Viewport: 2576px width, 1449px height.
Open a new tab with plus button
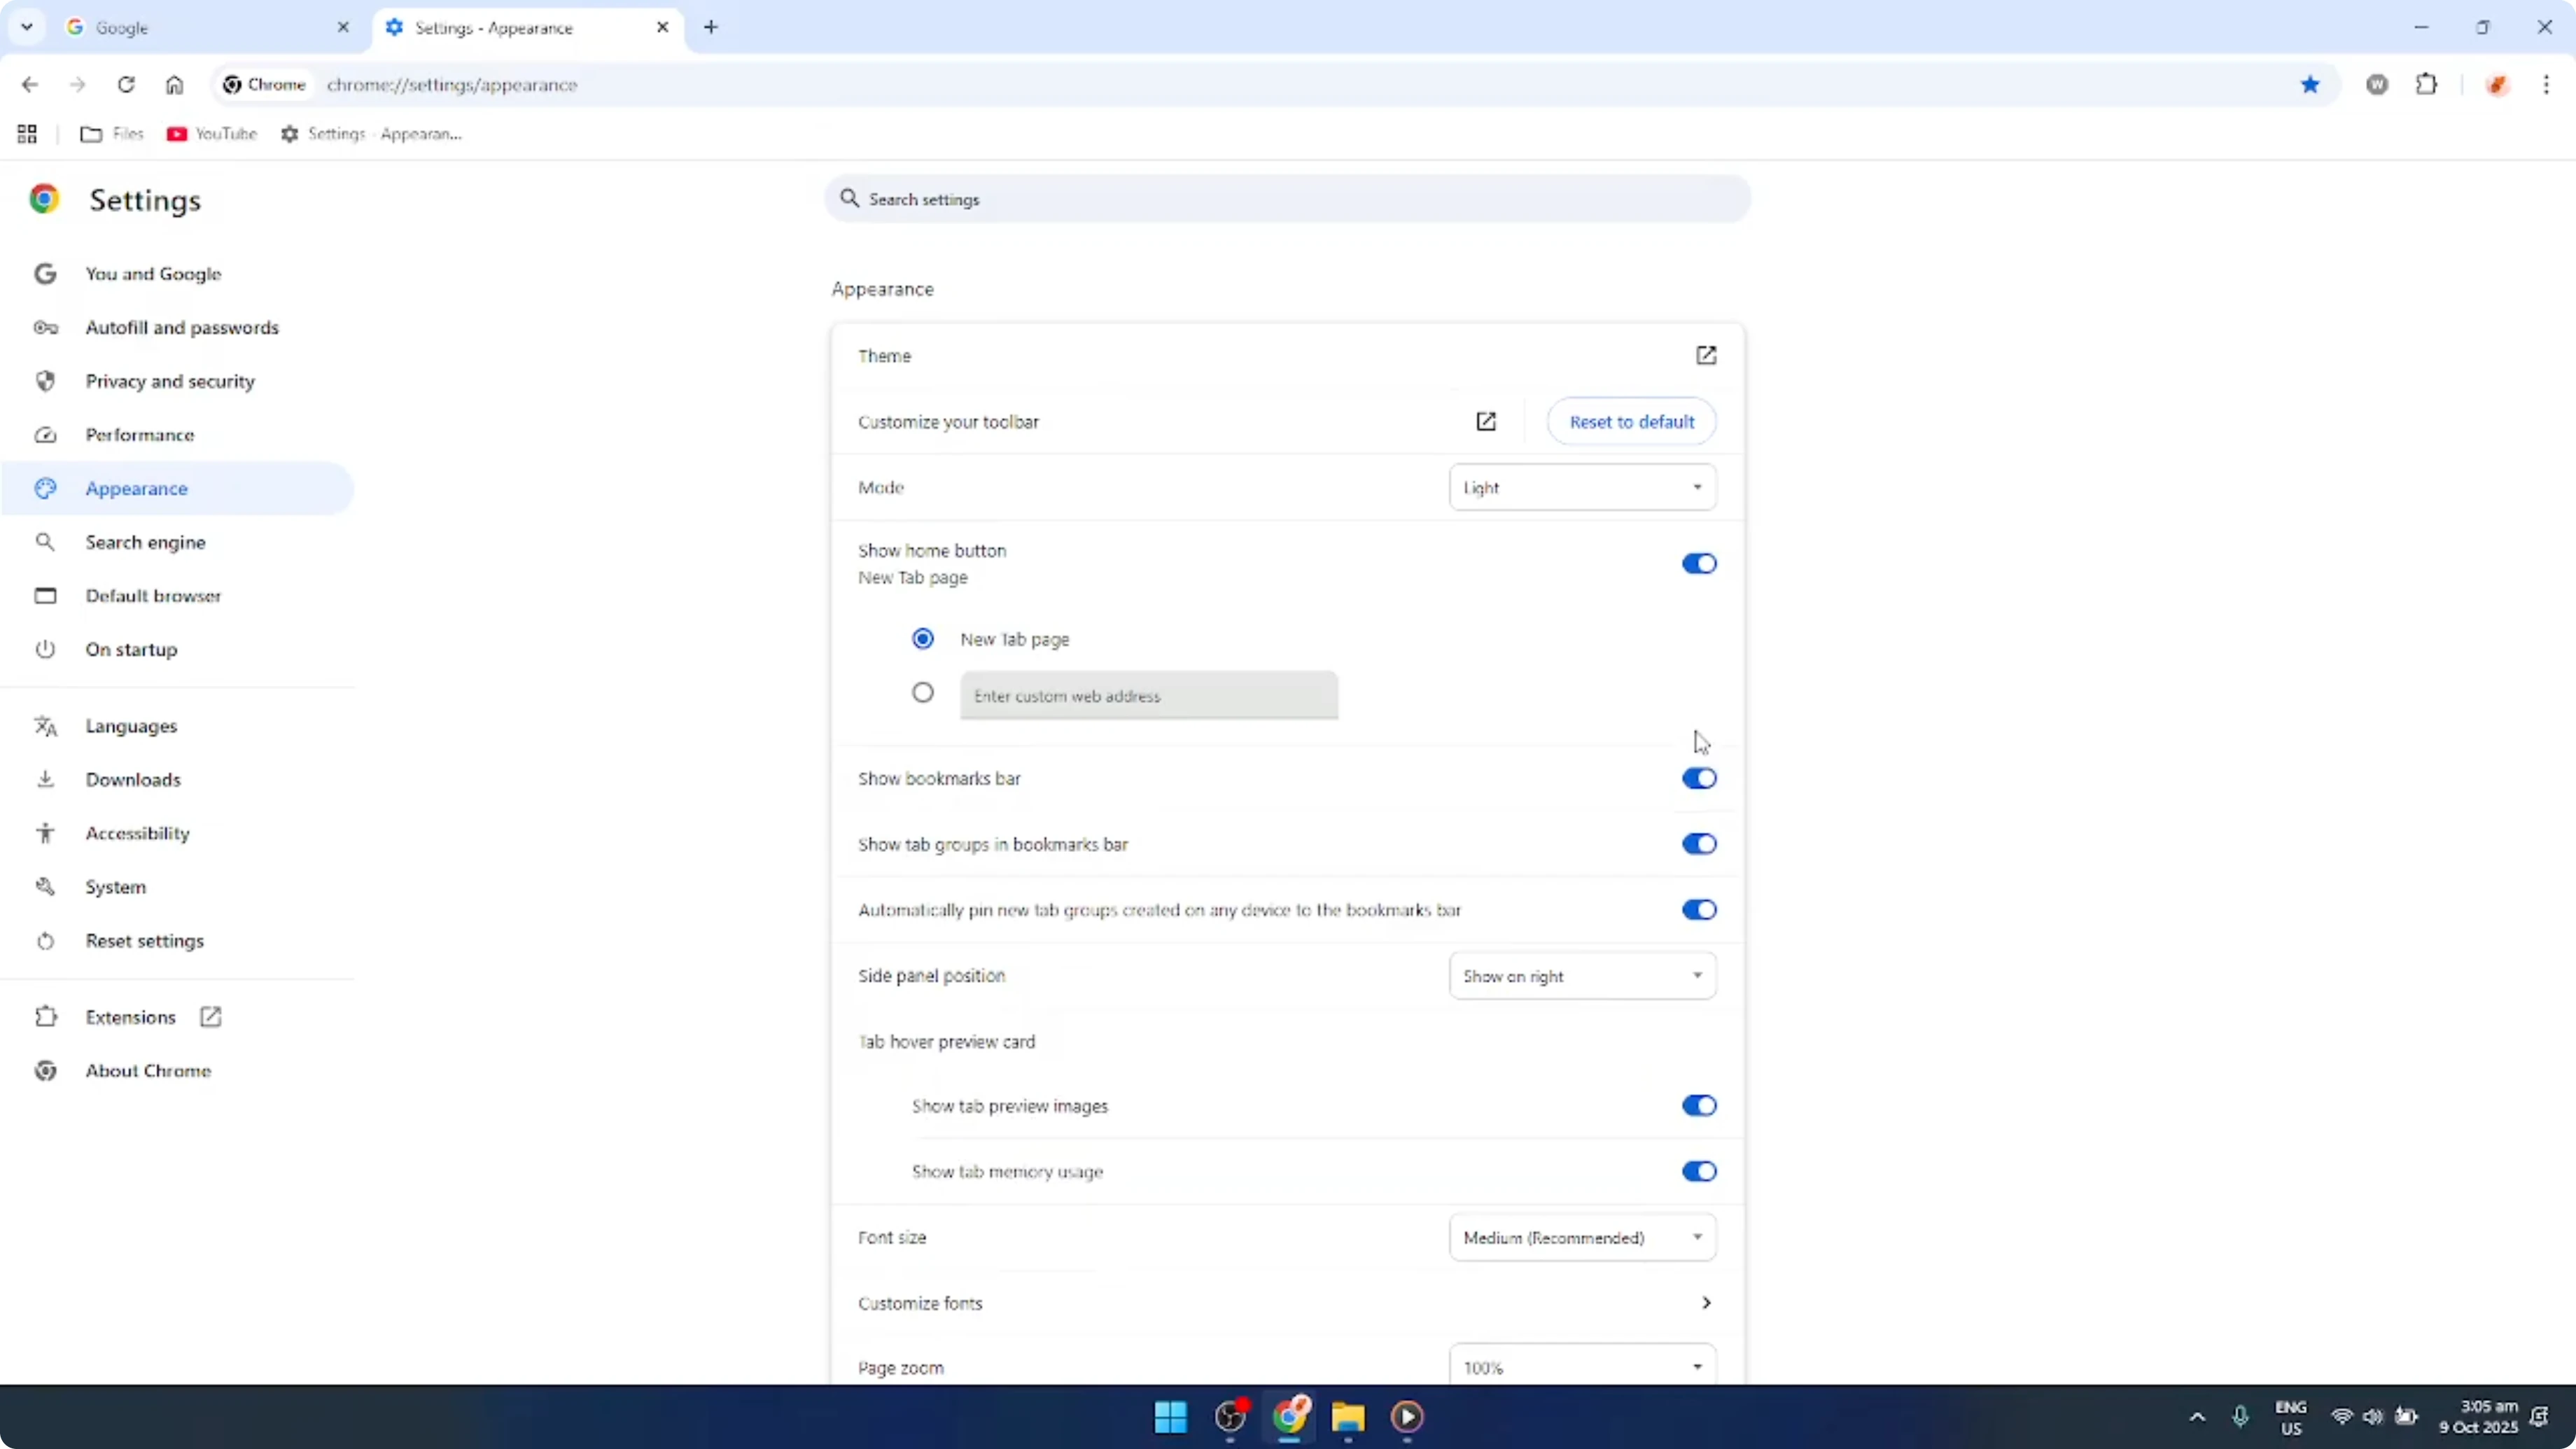711,27
